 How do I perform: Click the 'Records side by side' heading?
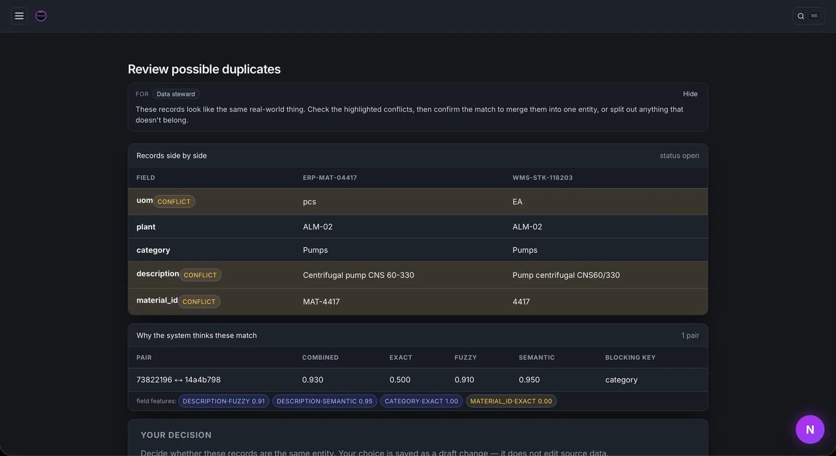pos(171,156)
